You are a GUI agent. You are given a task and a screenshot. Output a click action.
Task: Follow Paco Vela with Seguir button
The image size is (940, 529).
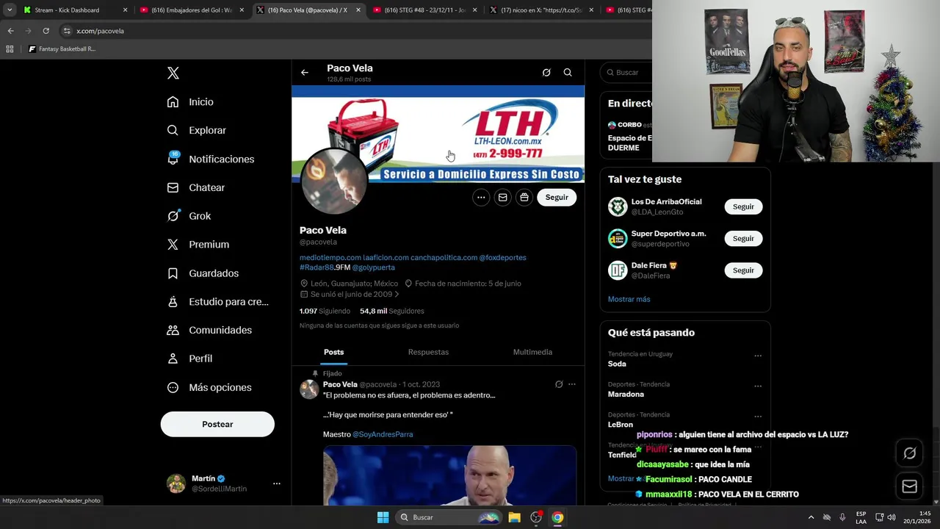click(x=557, y=197)
